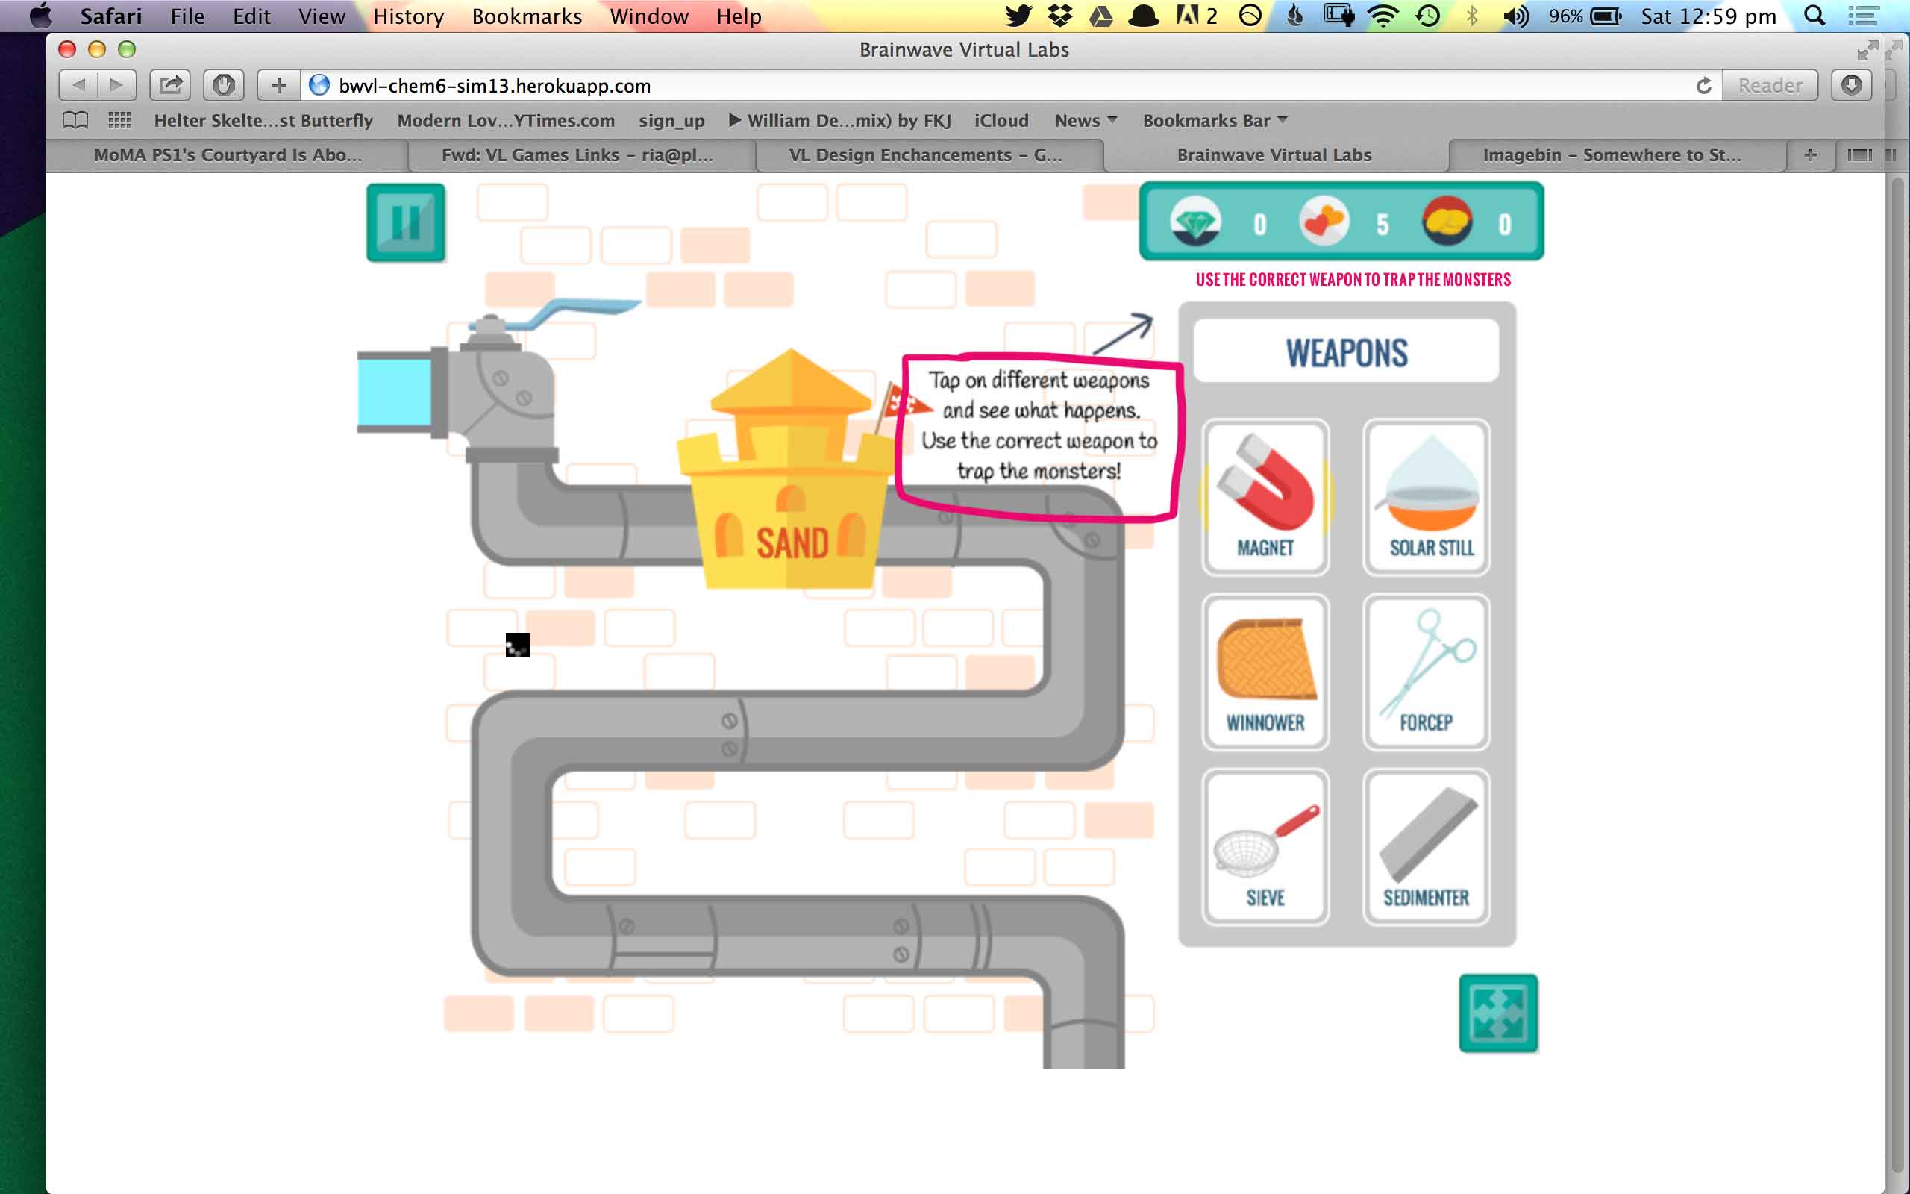The height and width of the screenshot is (1194, 1910).
Task: Open Modern Love NYTimes bookmark
Action: [506, 121]
